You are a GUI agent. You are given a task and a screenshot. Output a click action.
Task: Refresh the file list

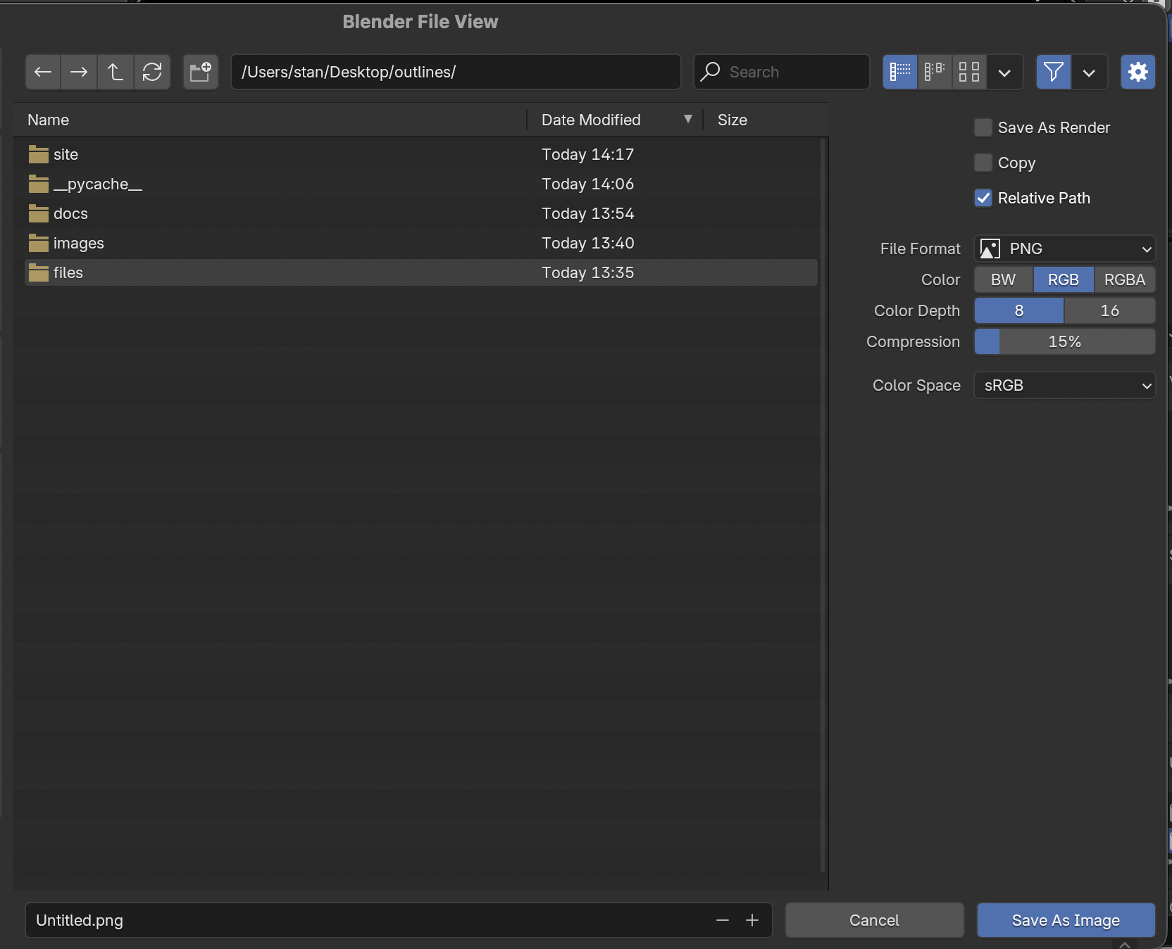point(152,72)
